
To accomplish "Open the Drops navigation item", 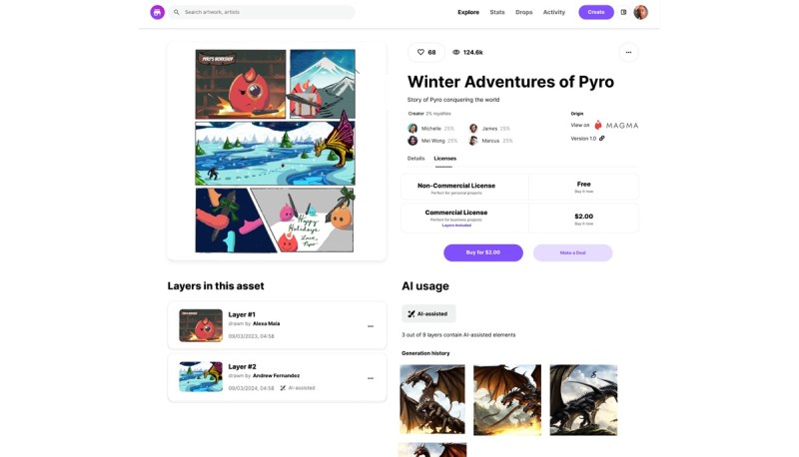I will (523, 12).
